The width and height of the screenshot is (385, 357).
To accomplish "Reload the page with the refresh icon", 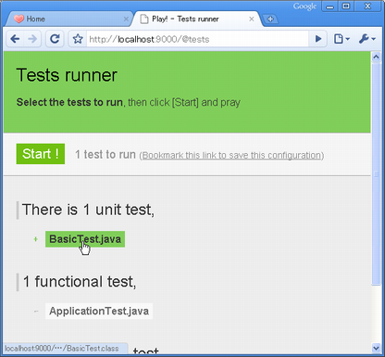I will (x=55, y=39).
